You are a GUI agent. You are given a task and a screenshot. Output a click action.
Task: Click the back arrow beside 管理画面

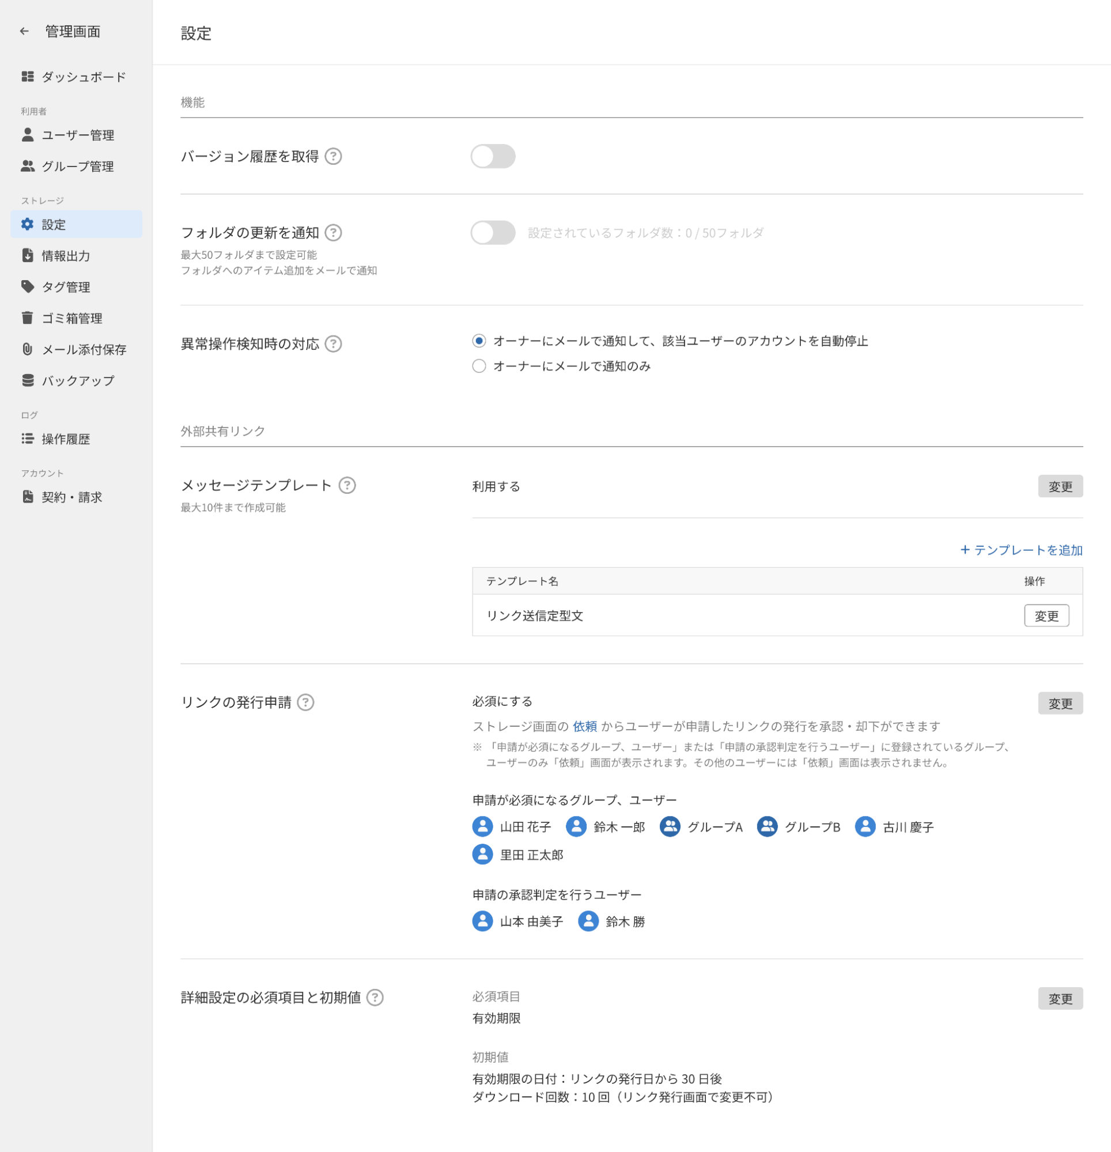(x=24, y=31)
